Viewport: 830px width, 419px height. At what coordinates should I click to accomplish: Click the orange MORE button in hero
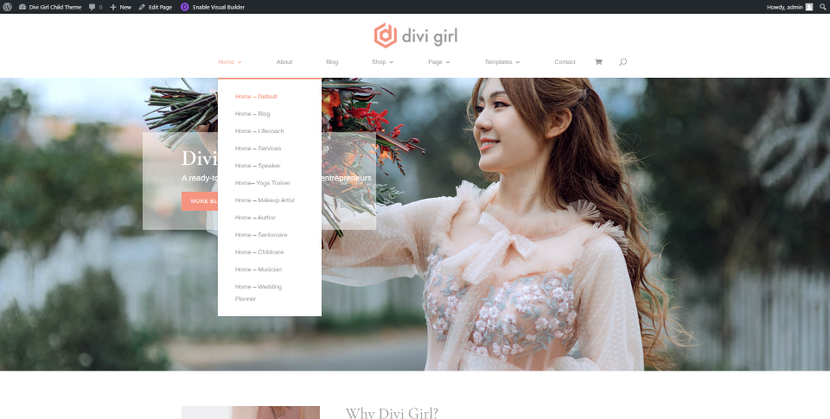pyautogui.click(x=200, y=201)
